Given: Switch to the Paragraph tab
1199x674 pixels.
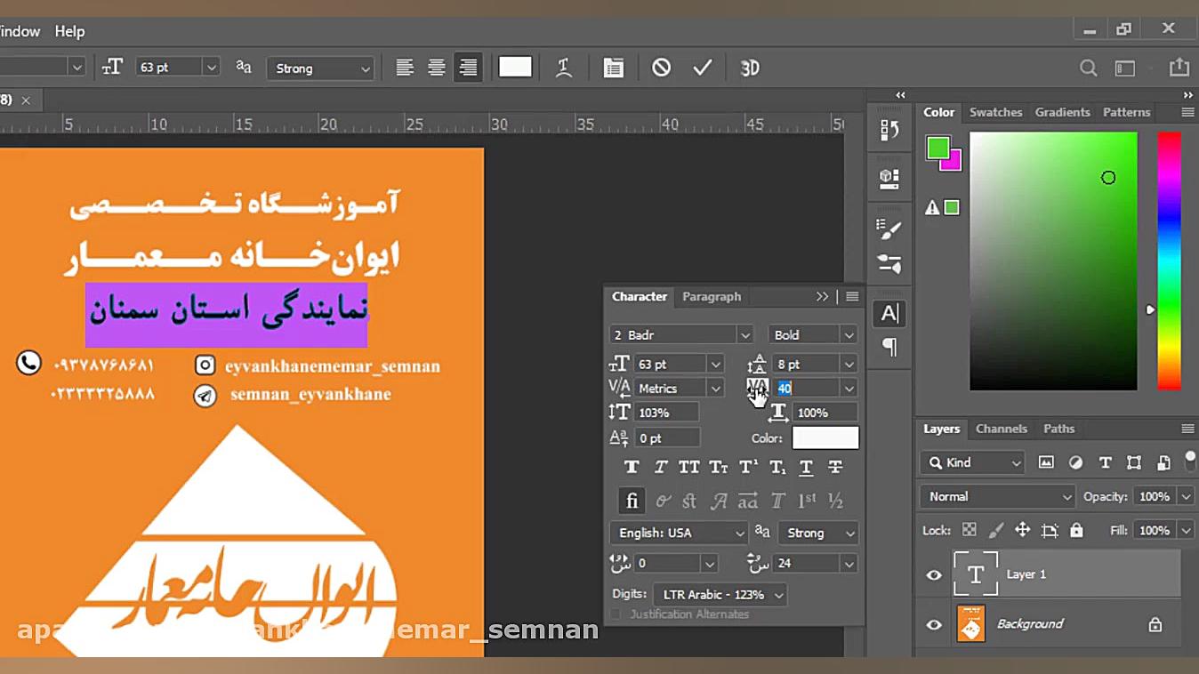Looking at the screenshot, I should pos(712,296).
